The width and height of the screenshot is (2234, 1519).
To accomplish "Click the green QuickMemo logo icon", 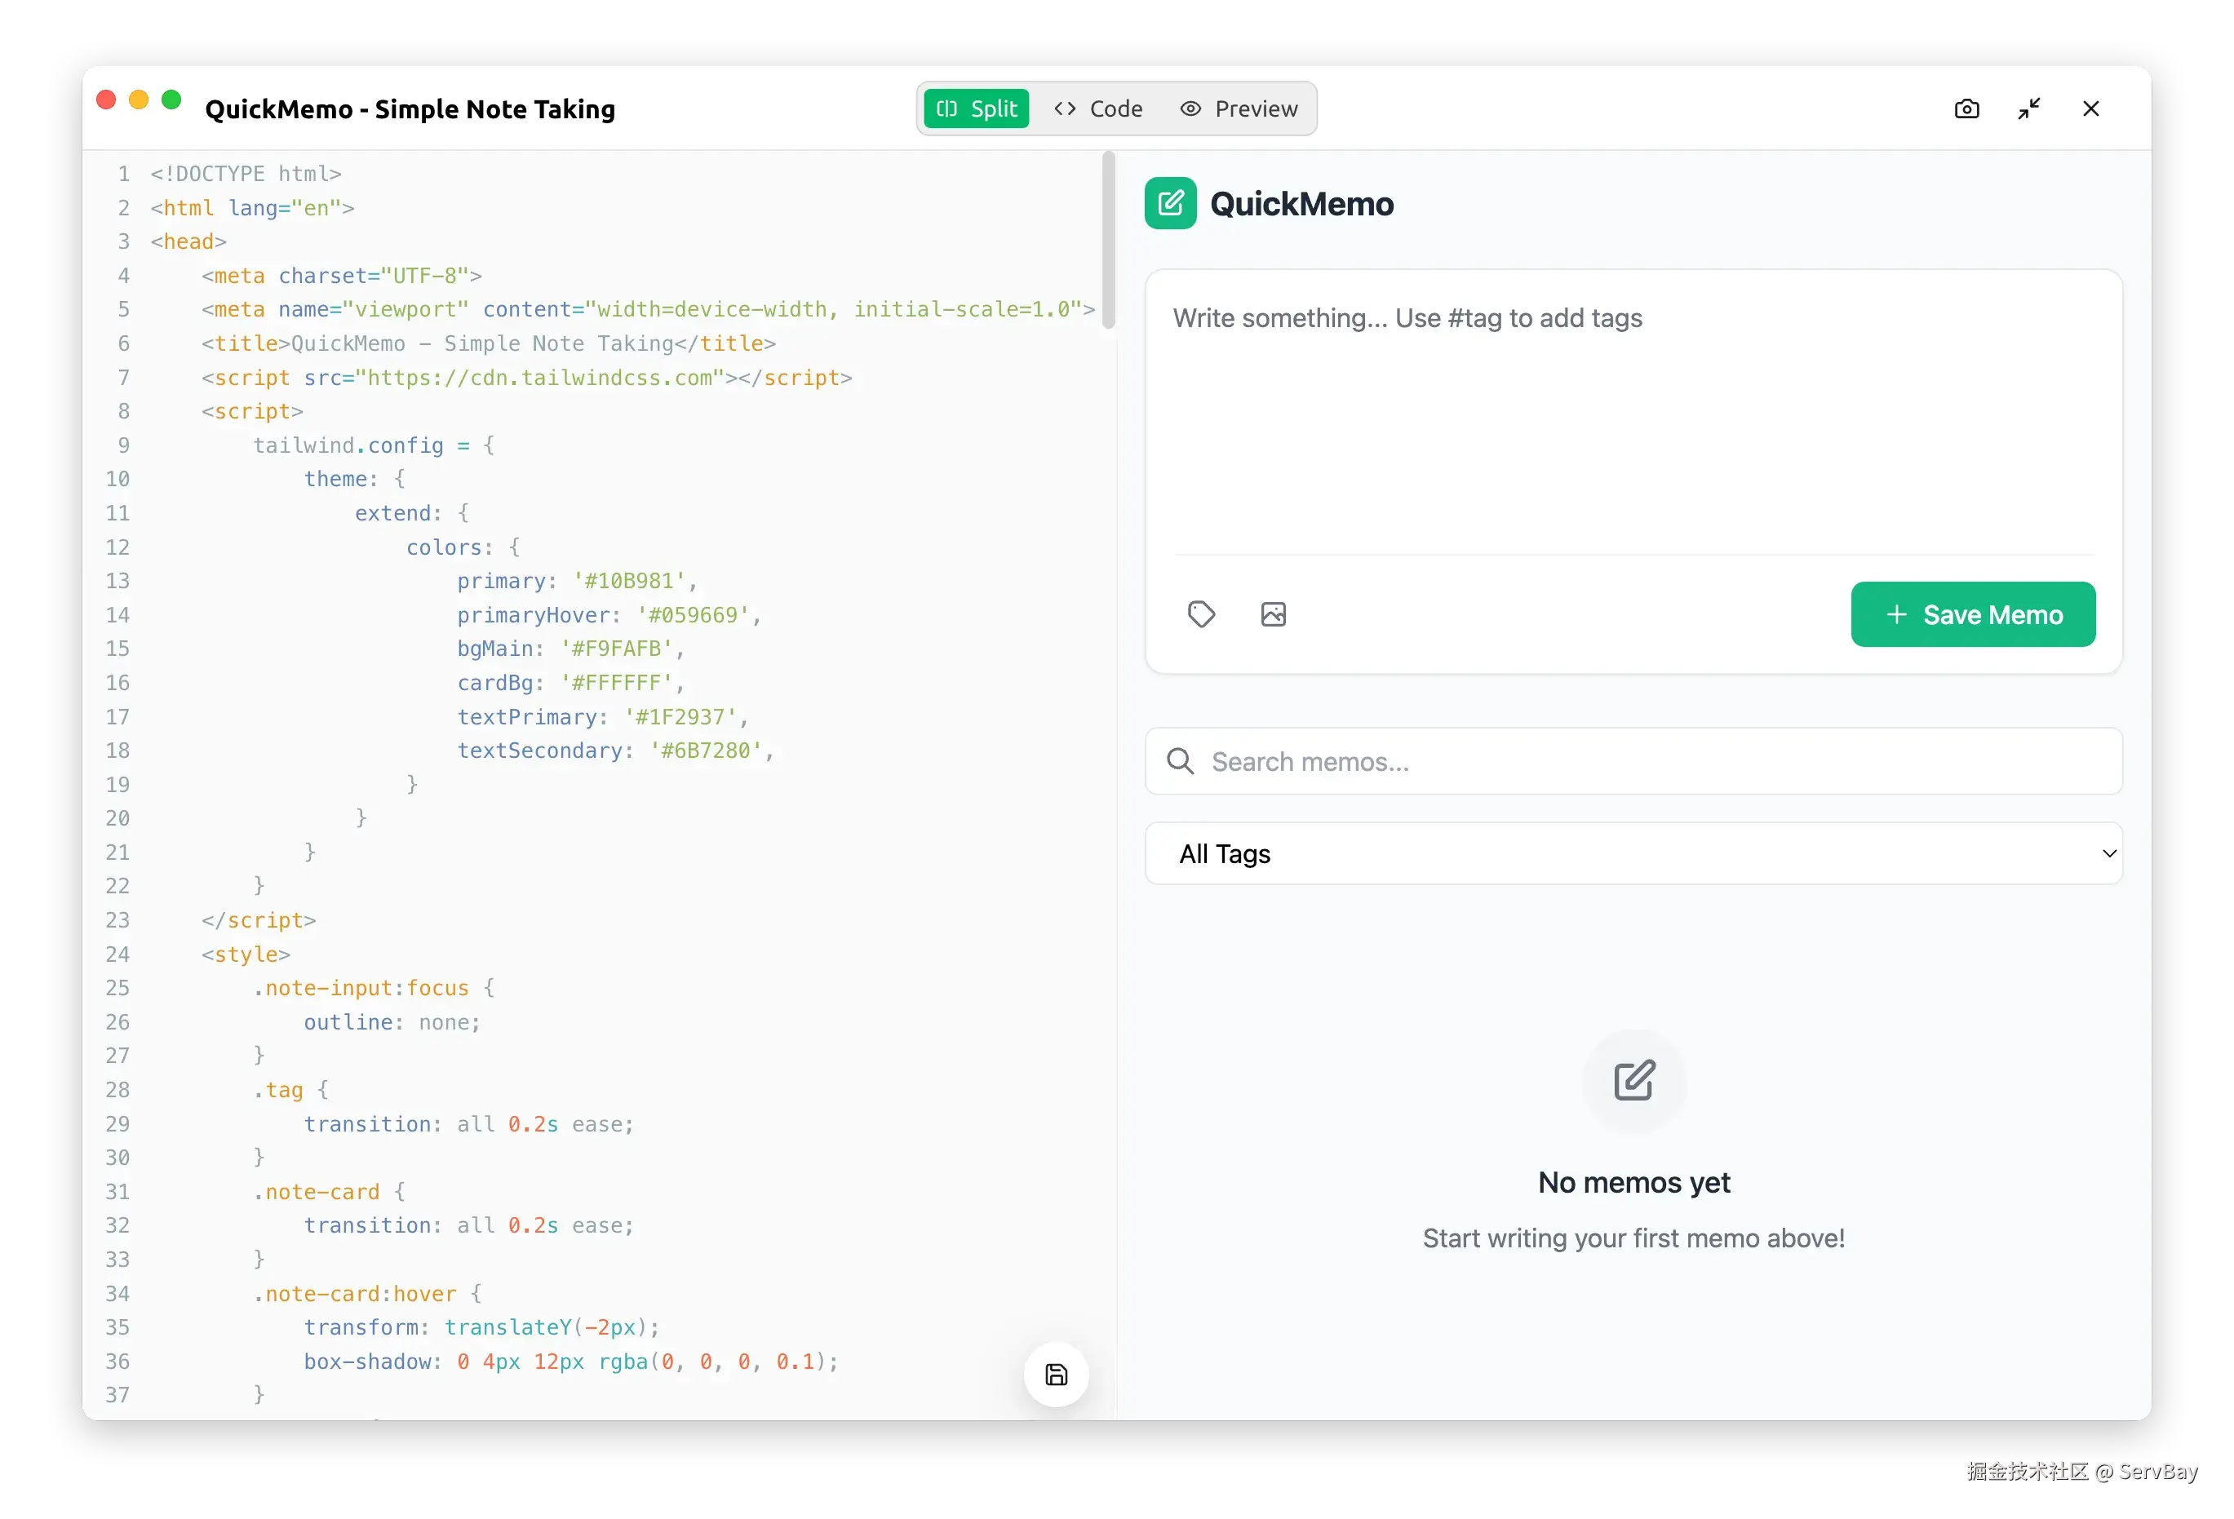I will click(x=1170, y=203).
